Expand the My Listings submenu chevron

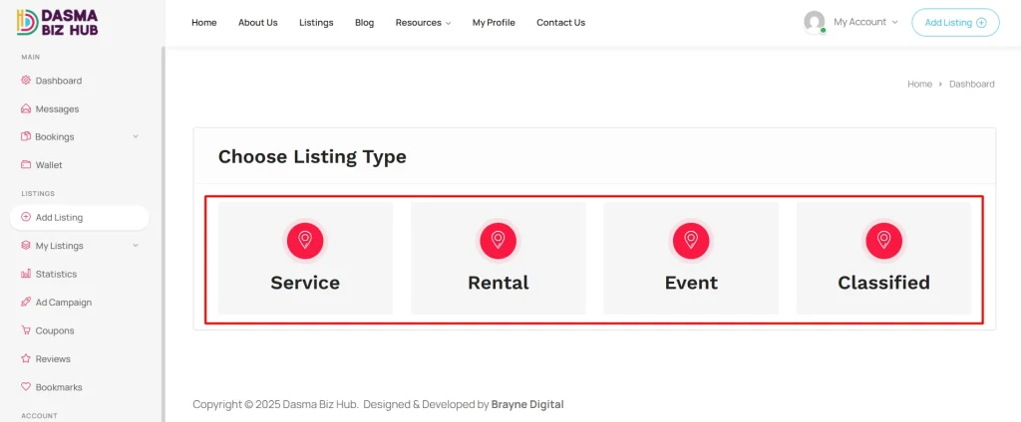click(x=136, y=246)
